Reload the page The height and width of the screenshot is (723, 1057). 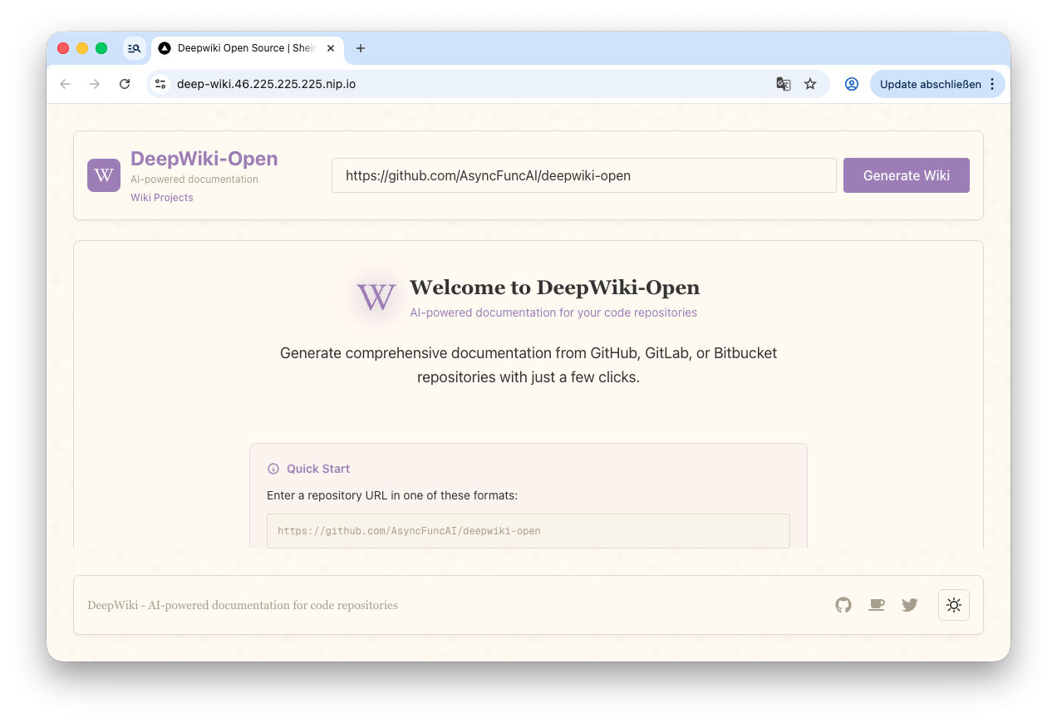[x=125, y=84]
